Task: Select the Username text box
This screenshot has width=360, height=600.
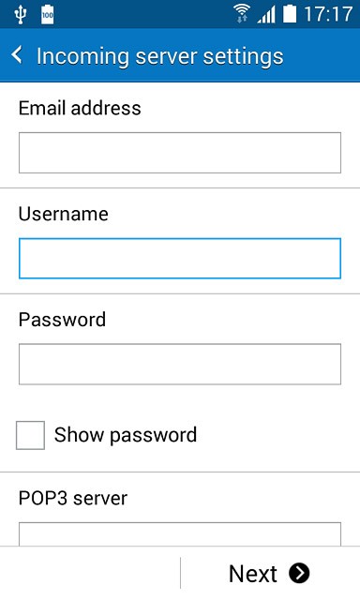Action: [180, 259]
